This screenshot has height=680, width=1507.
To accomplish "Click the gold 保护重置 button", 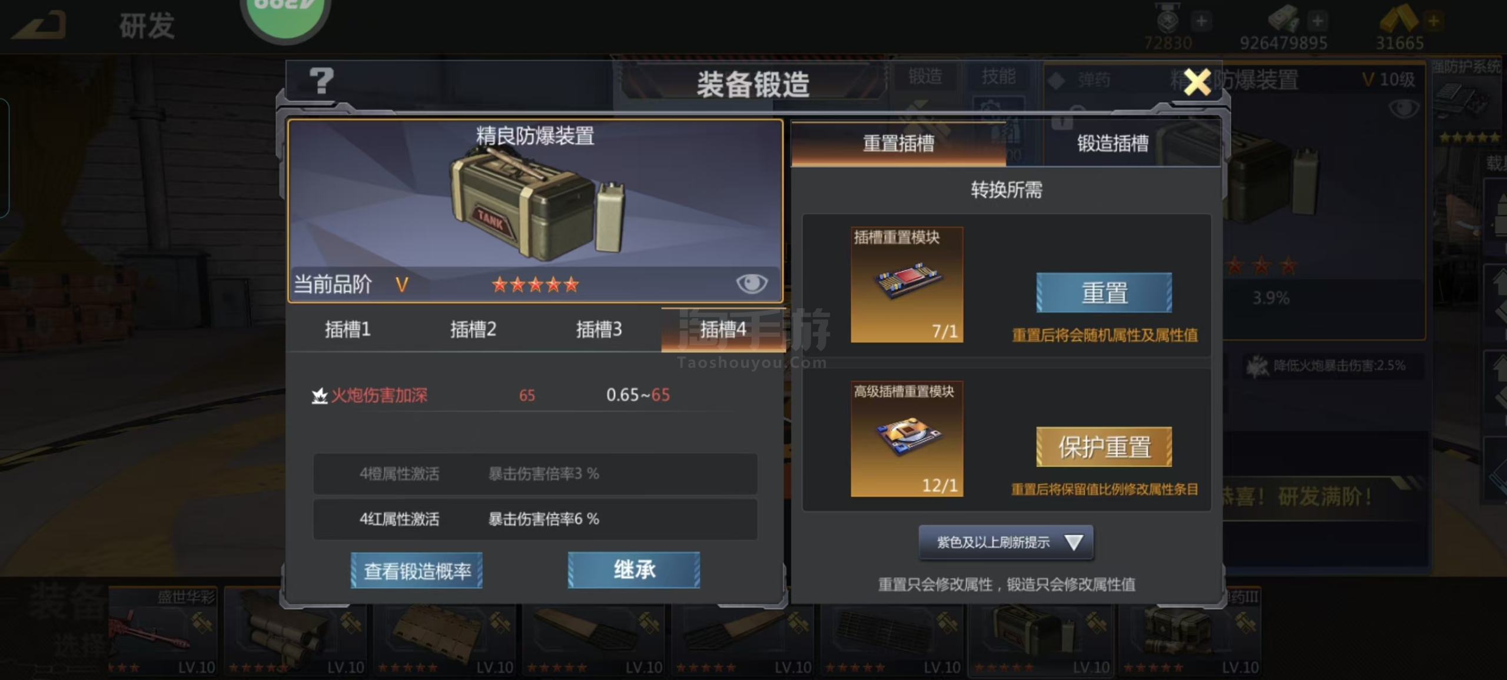I will (1104, 446).
